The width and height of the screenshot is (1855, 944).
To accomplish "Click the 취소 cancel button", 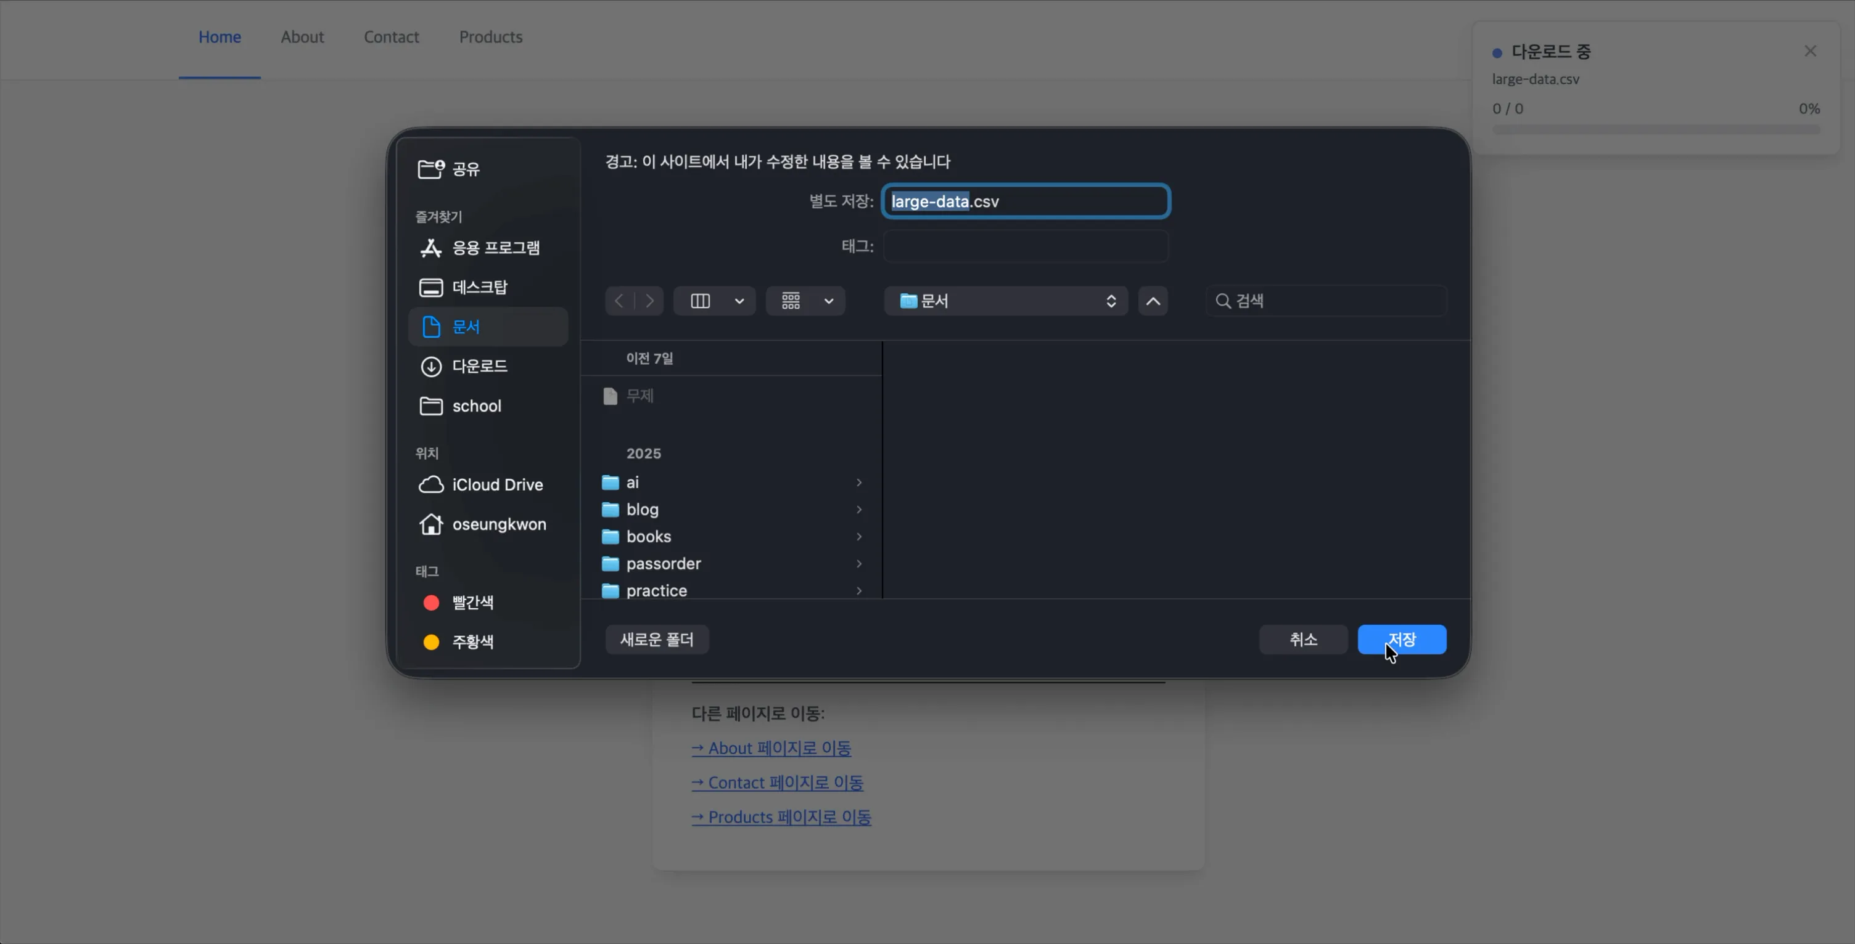I will point(1304,640).
